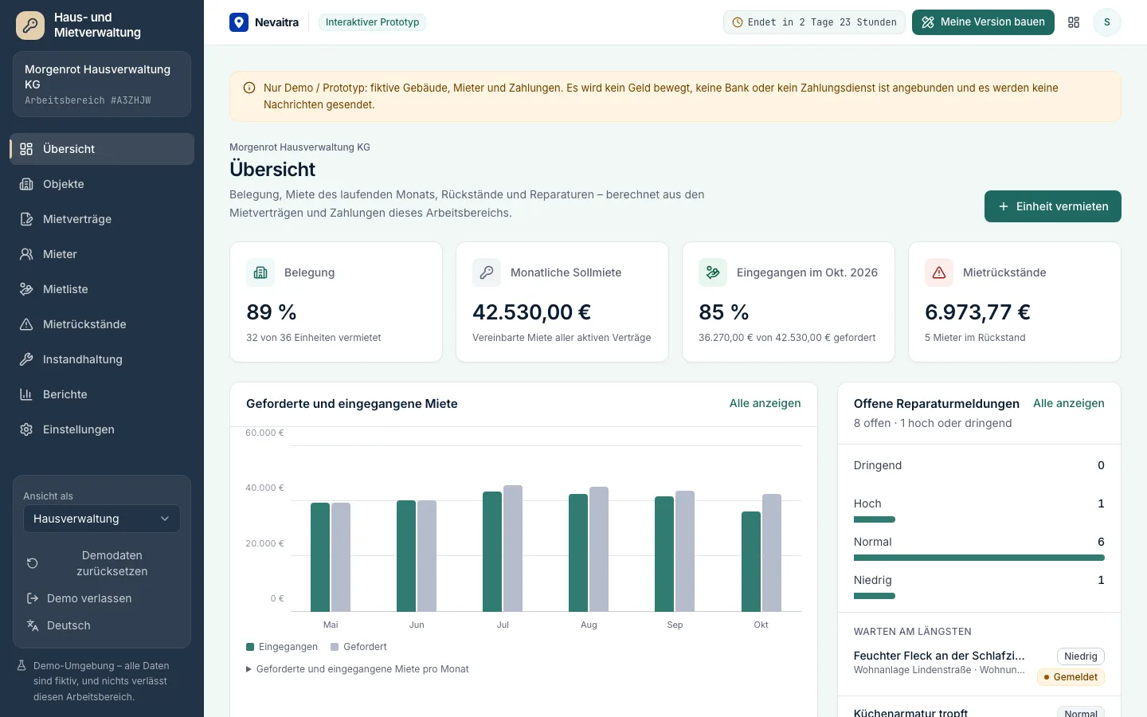
Task: Click the reset arrow icon next to Demodaten zurücksetzen
Action: (x=33, y=563)
